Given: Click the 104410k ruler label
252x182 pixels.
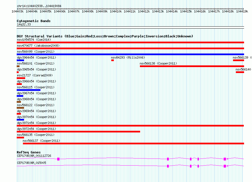Looking at the screenshot, I should 116,11.
